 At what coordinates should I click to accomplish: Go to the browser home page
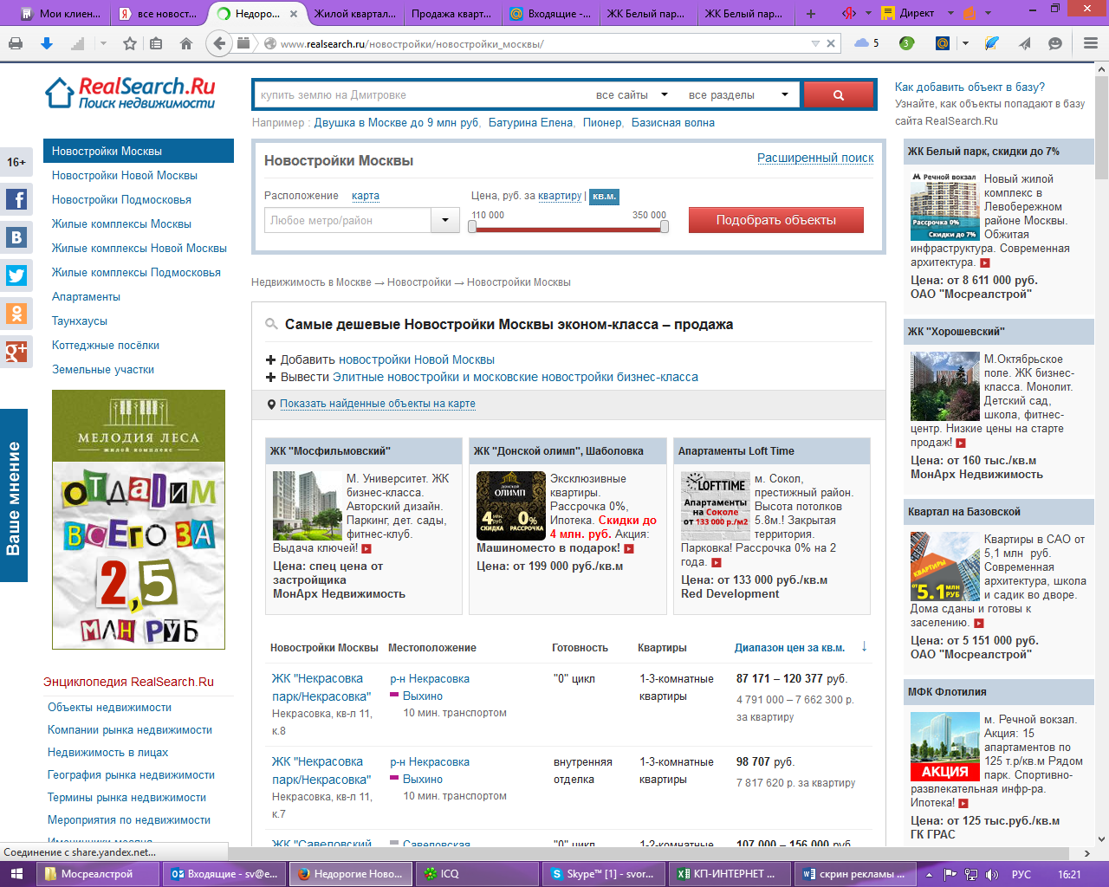(186, 43)
